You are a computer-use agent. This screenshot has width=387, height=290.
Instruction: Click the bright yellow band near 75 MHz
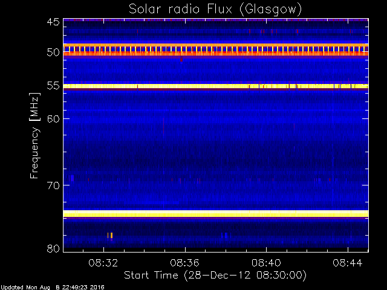pyautogui.click(x=216, y=213)
